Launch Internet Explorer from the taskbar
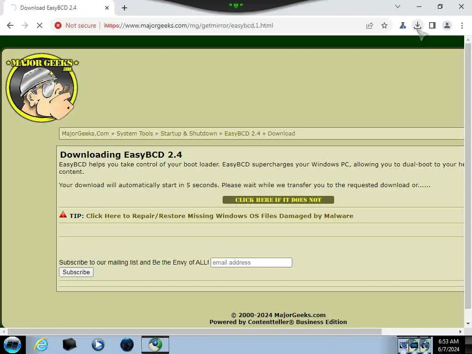 coord(41,345)
